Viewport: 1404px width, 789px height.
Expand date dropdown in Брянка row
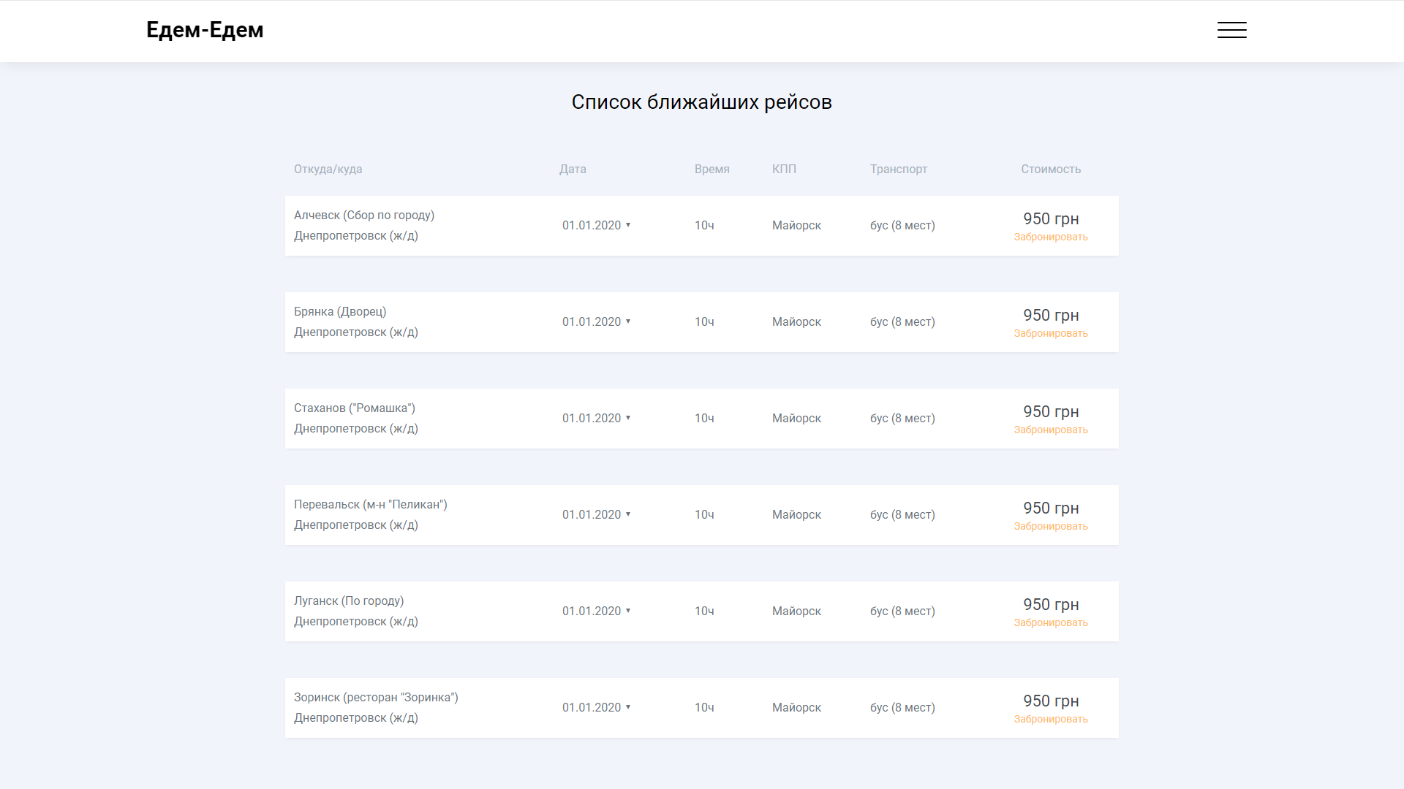[x=596, y=321]
